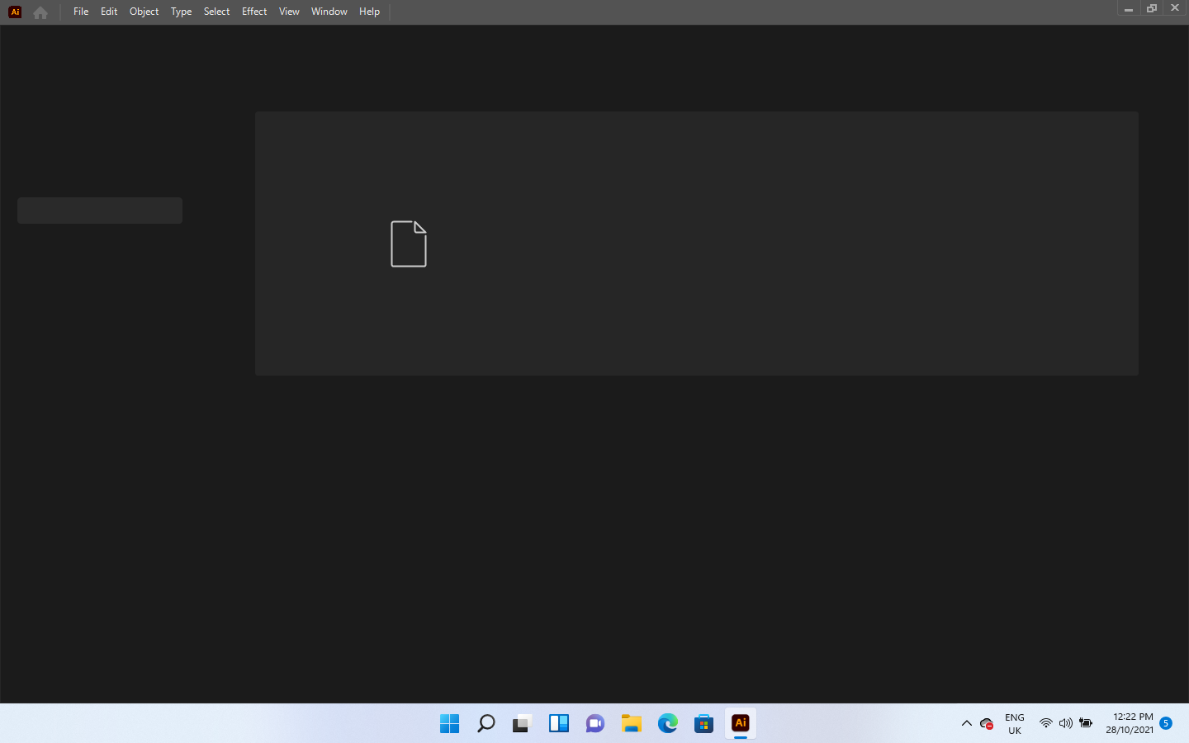Open the Type menu
Viewport: 1189px width, 743px height.
(x=181, y=12)
